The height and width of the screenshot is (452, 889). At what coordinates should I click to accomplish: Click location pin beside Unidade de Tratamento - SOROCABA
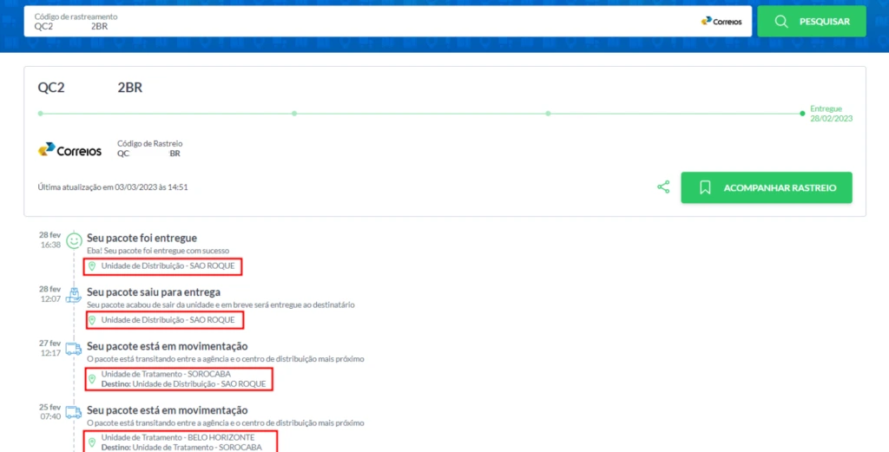(x=92, y=379)
